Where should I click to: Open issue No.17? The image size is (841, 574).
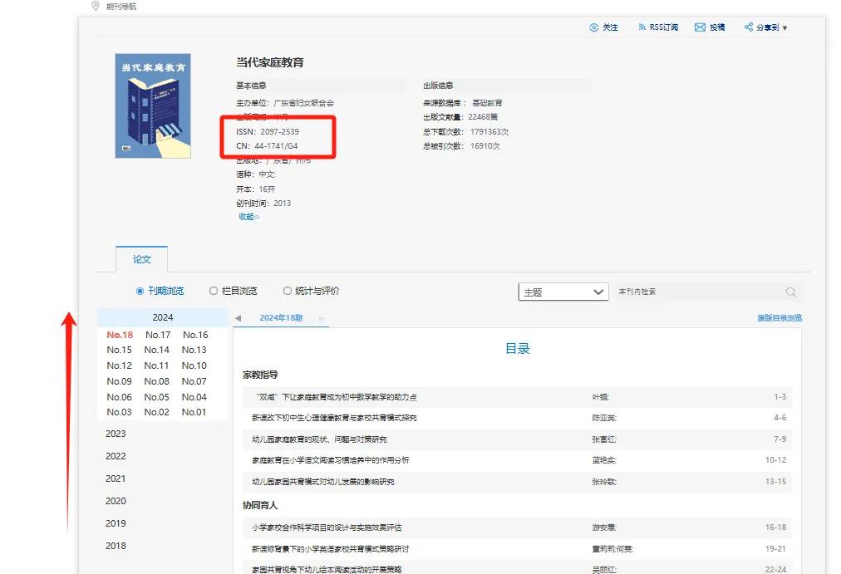[x=158, y=335]
